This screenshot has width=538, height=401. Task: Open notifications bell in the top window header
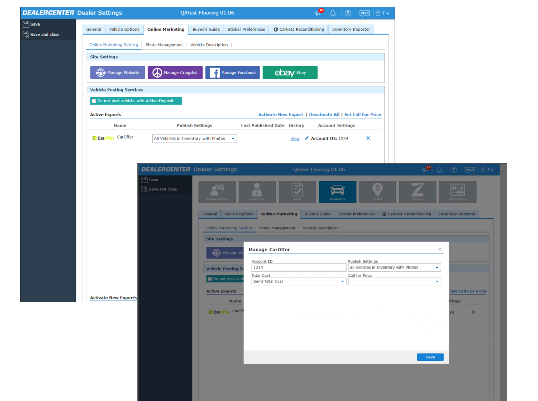[x=333, y=13]
